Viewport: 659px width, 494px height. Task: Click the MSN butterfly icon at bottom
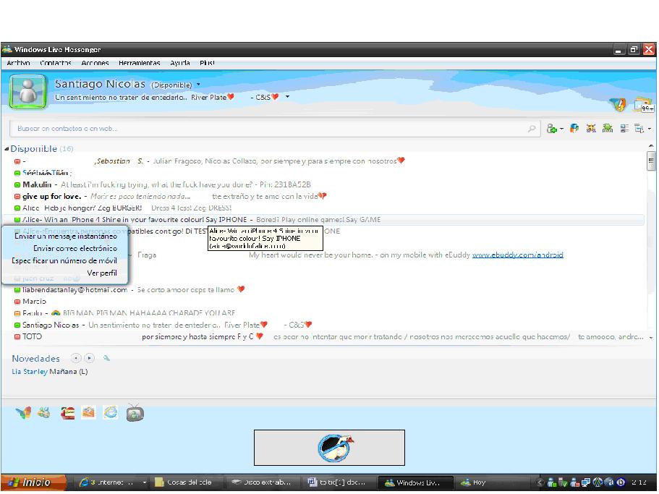[x=24, y=413]
